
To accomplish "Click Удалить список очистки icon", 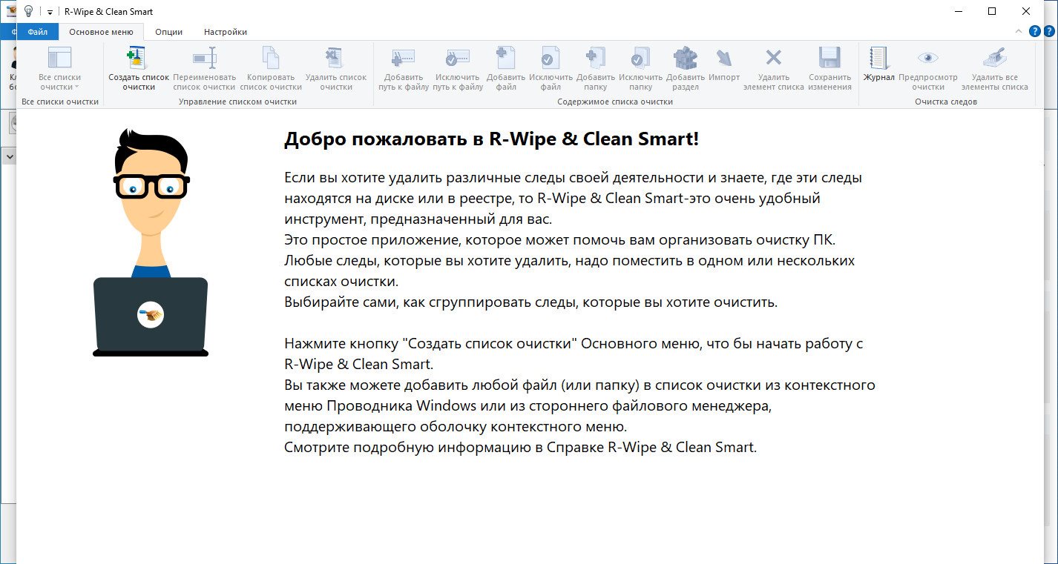I will [x=335, y=59].
